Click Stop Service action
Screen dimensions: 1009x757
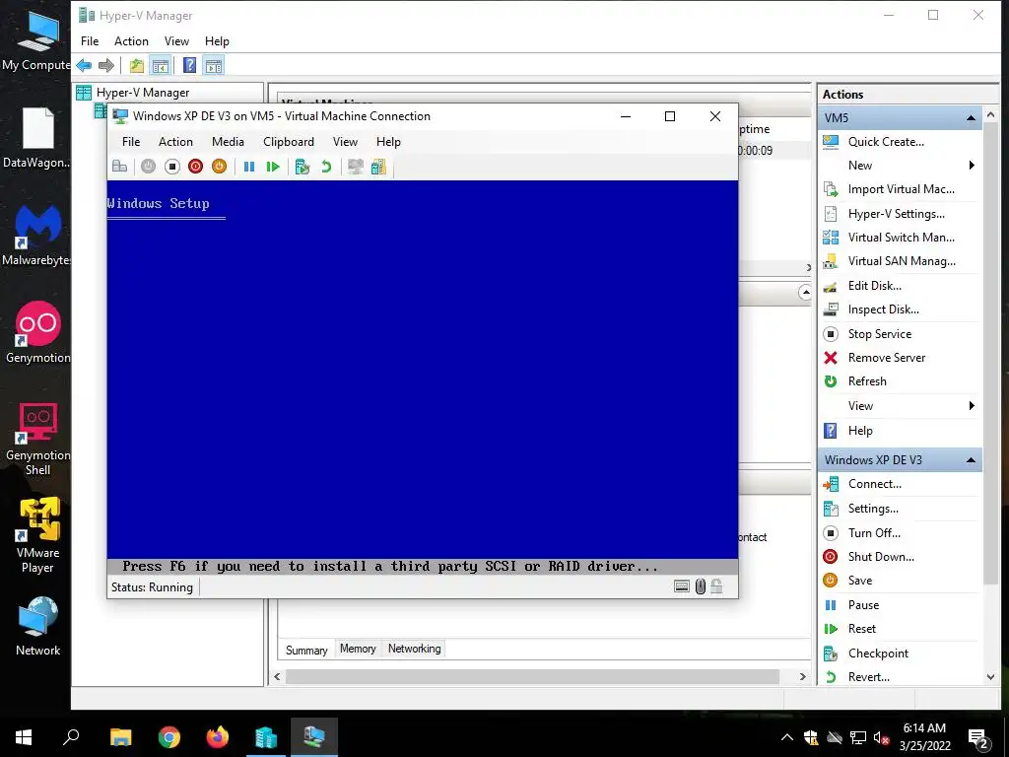pyautogui.click(x=879, y=334)
